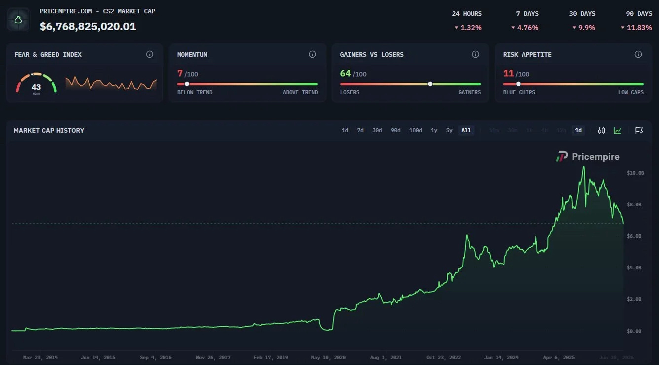Screen dimensions: 659x365
Task: Click the 7 days change of 4.76%
Action: [525, 28]
